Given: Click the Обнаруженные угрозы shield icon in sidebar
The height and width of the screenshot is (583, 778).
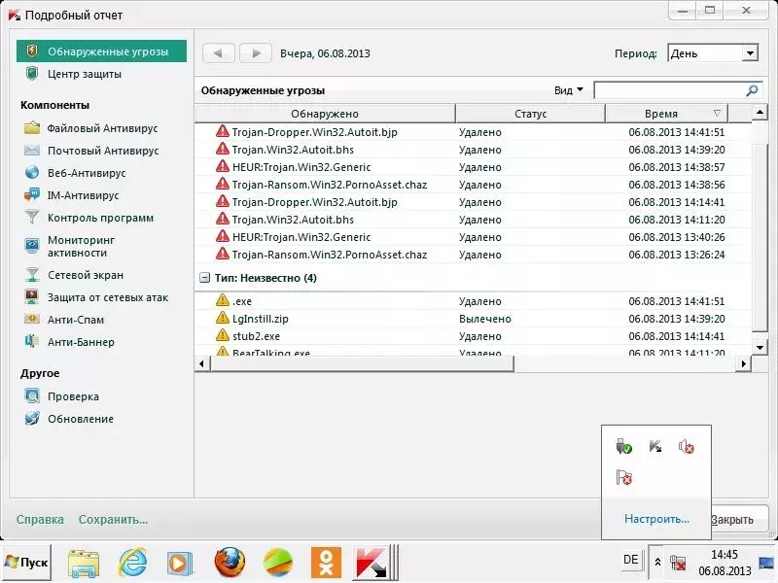Looking at the screenshot, I should [x=32, y=51].
